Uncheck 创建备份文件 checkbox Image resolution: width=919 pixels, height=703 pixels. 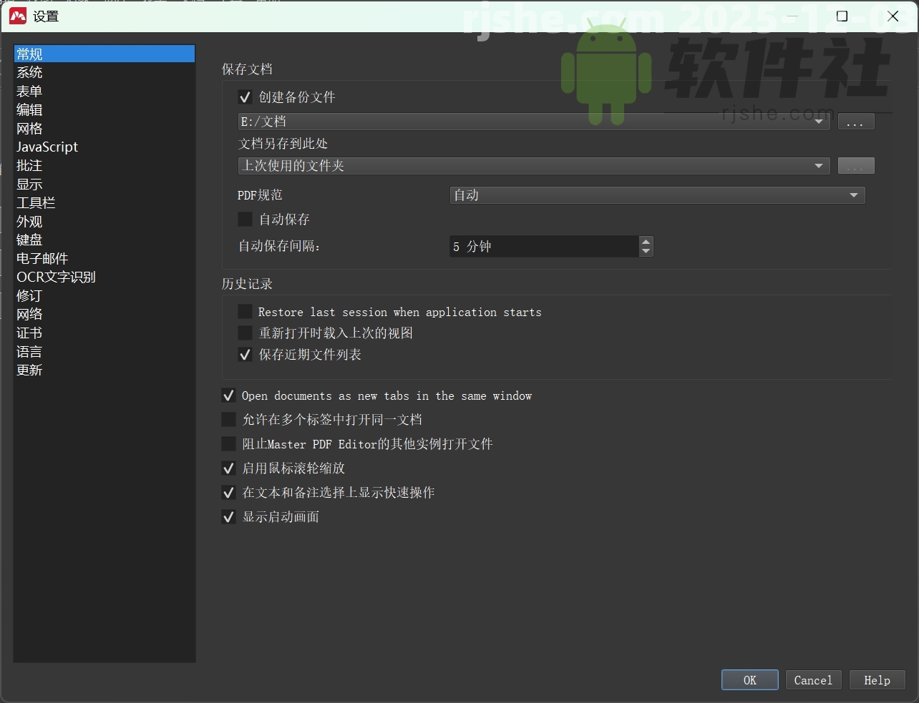(245, 97)
